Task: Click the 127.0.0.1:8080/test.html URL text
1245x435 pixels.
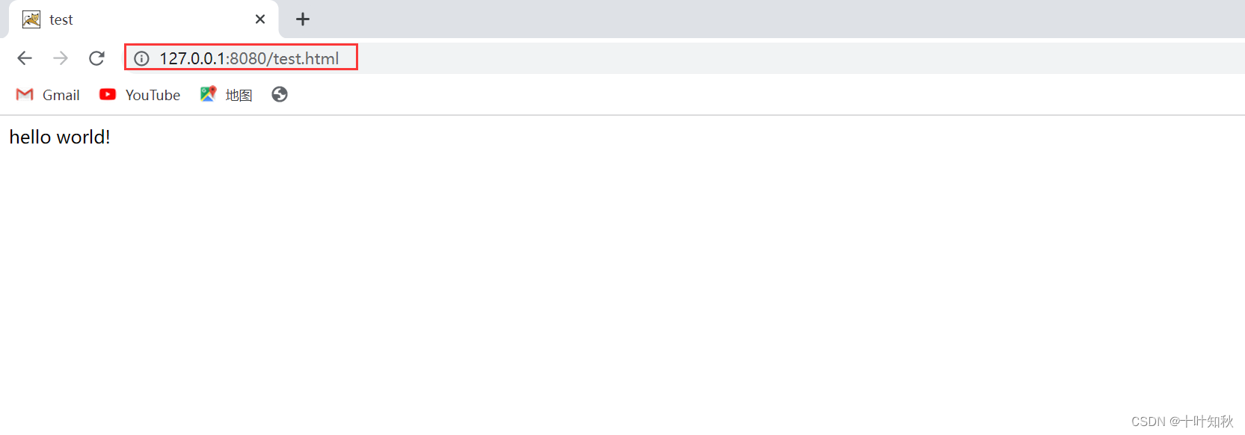Action: (x=249, y=58)
